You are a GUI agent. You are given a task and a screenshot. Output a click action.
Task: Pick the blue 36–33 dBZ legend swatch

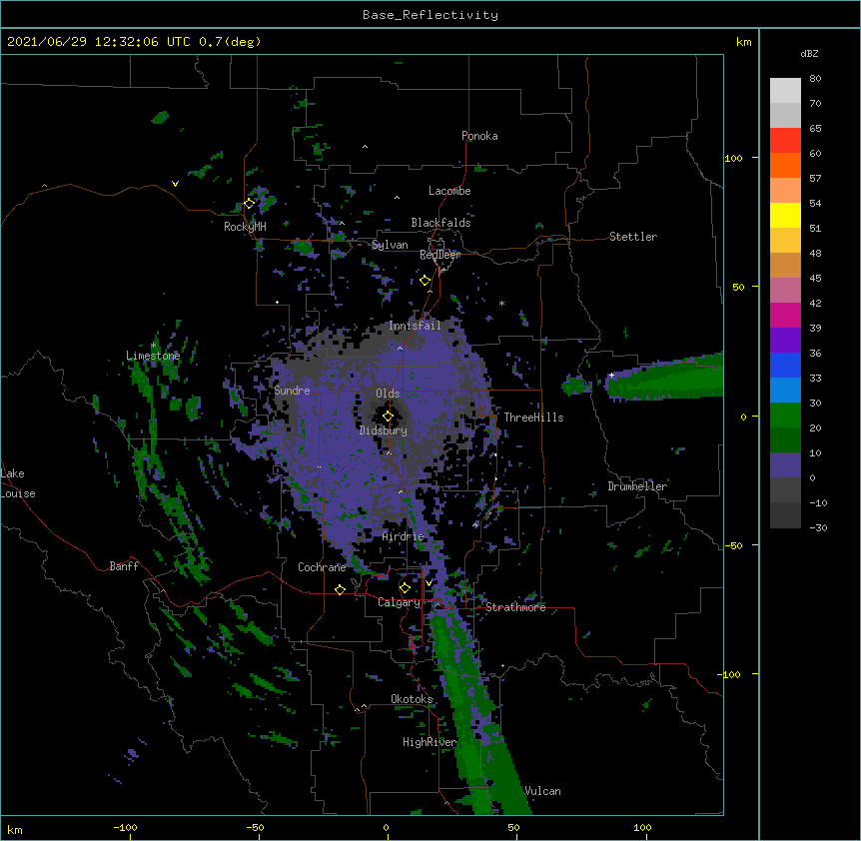pos(785,365)
